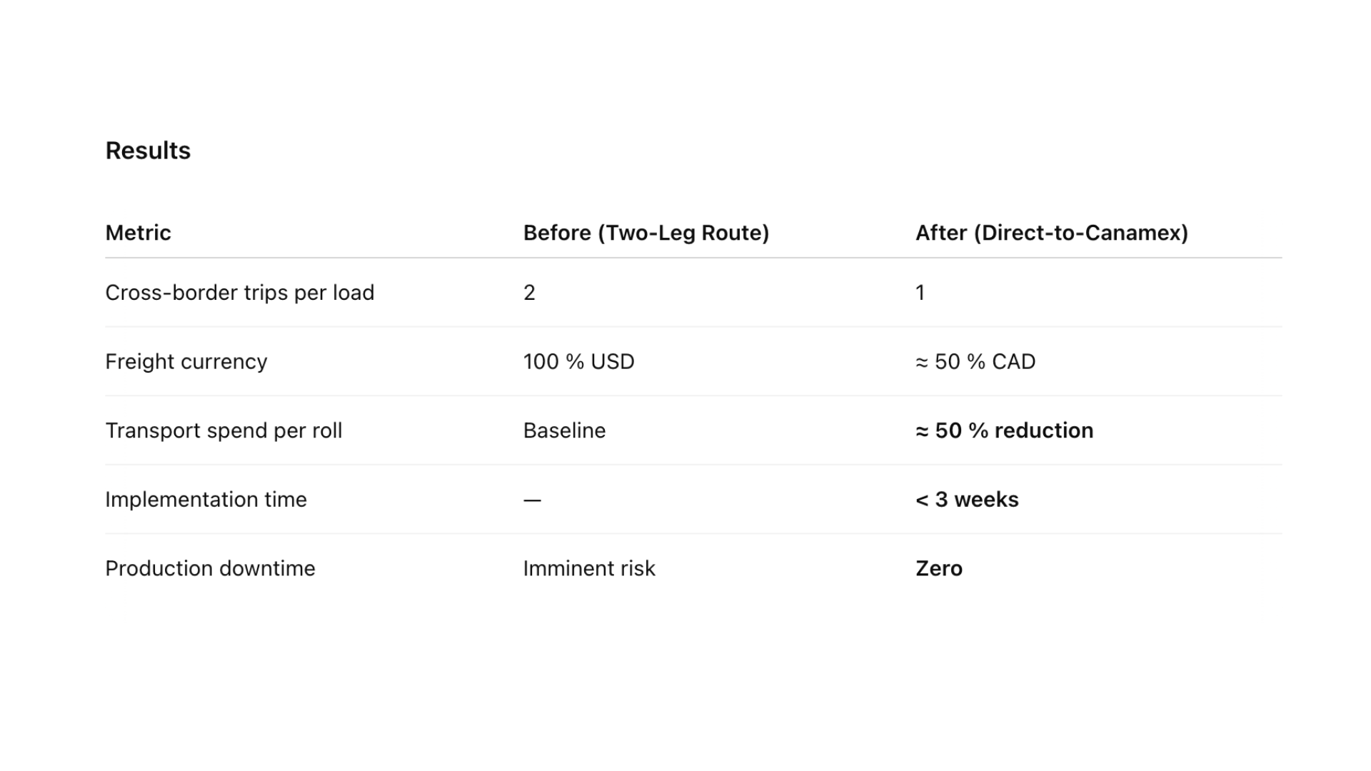Viewport: 1371px width, 771px height.
Task: Select the Metric column header
Action: (x=138, y=233)
